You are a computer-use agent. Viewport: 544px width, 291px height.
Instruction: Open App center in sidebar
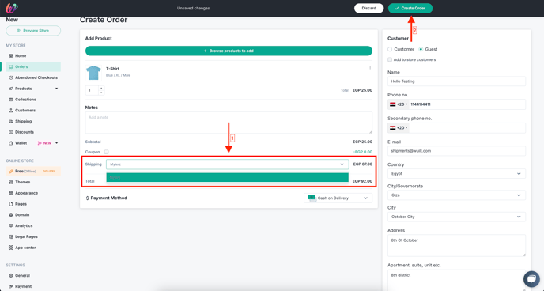click(x=25, y=248)
